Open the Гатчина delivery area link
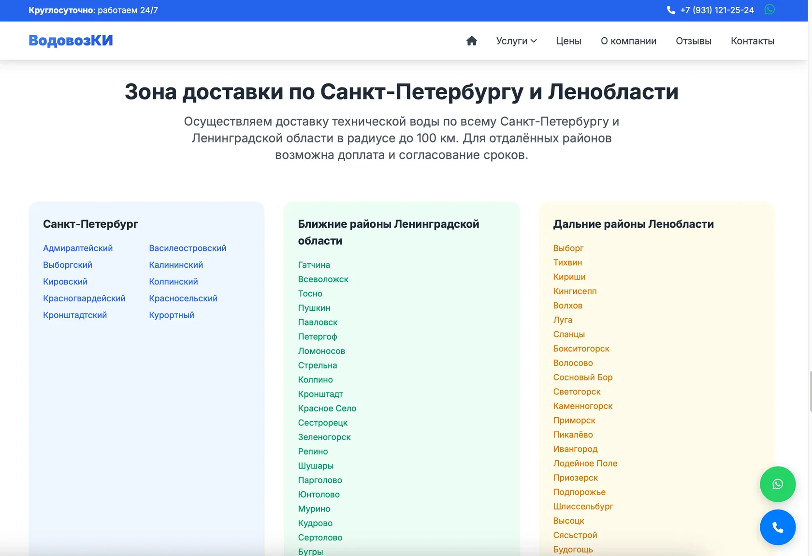812x556 pixels. point(314,264)
